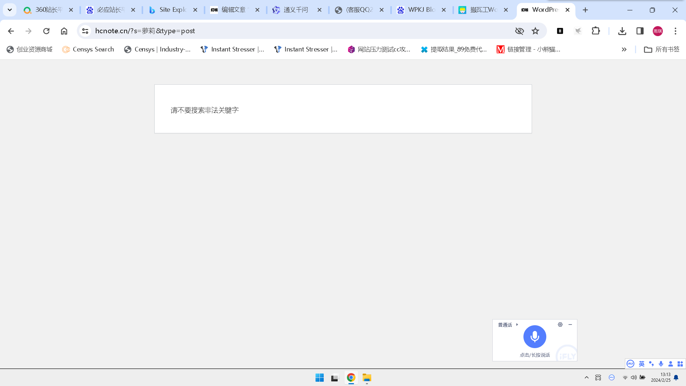Close the 通义千问 tab
Viewport: 686px width, 386px height.
tap(319, 10)
